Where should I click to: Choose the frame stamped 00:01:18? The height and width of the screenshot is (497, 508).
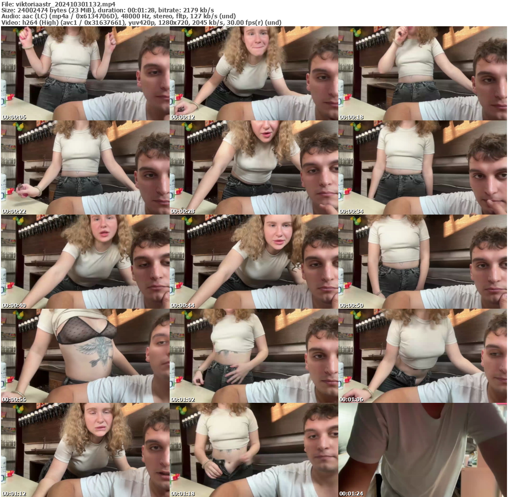tap(254, 450)
